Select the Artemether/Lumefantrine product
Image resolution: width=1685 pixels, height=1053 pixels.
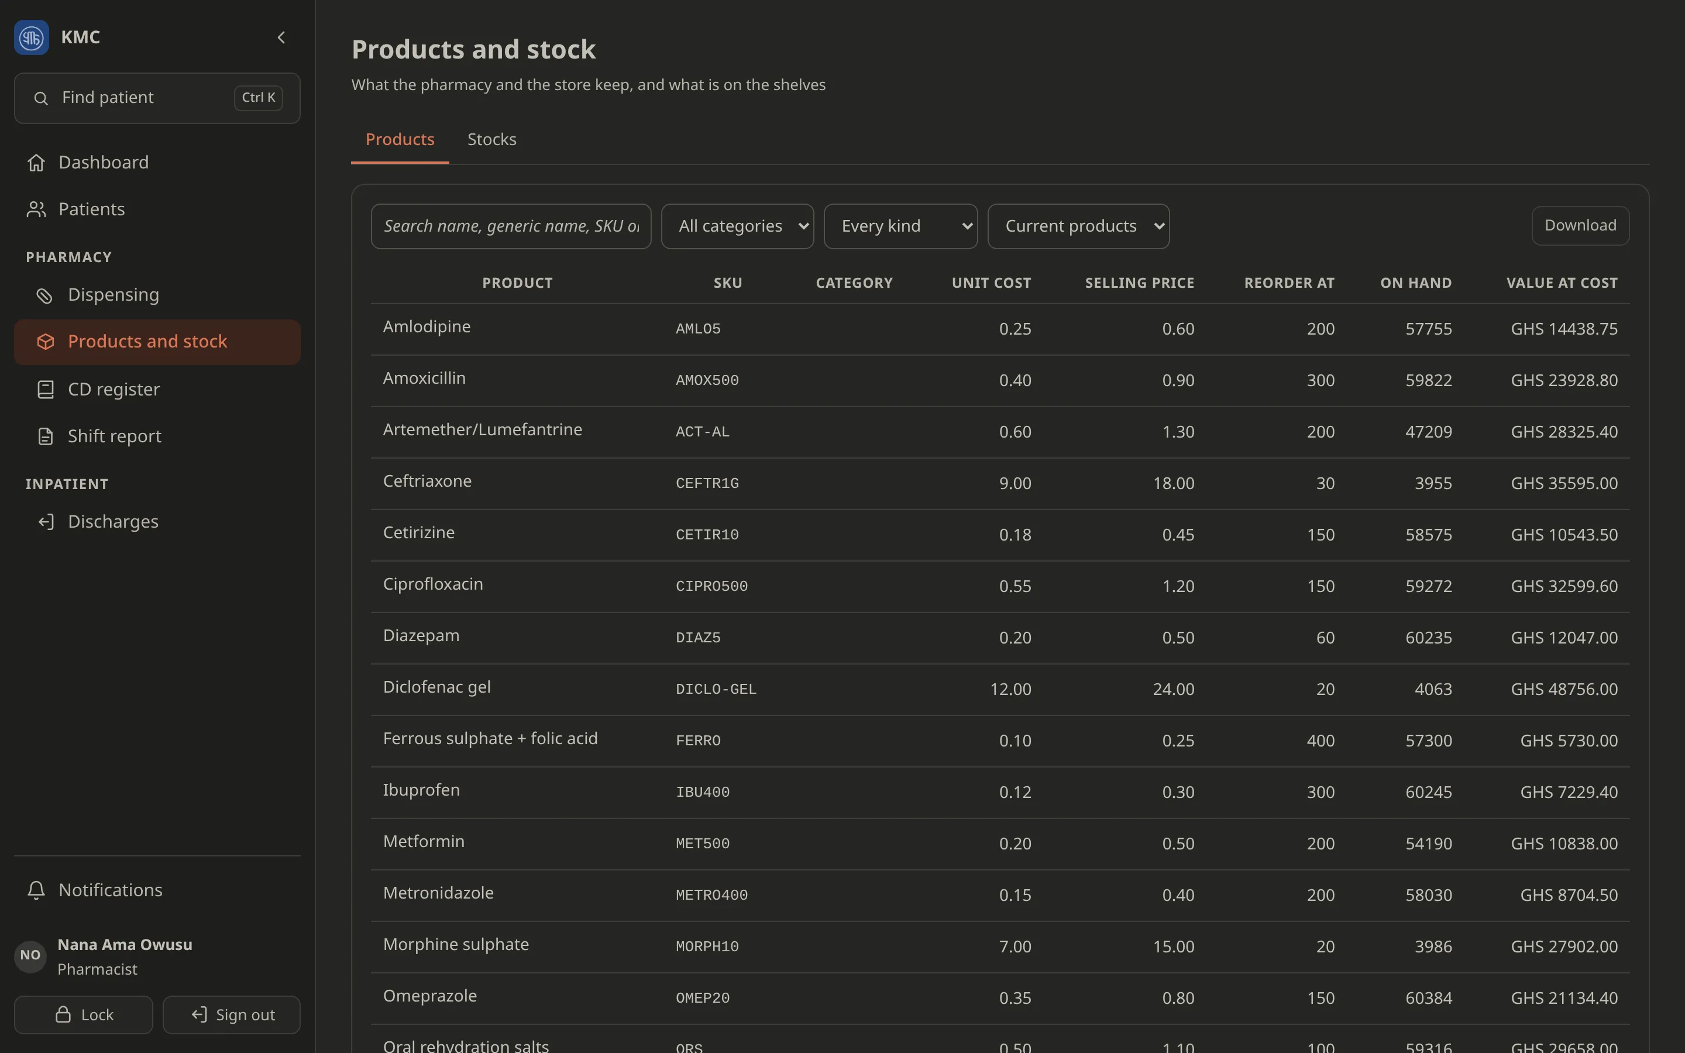coord(483,430)
